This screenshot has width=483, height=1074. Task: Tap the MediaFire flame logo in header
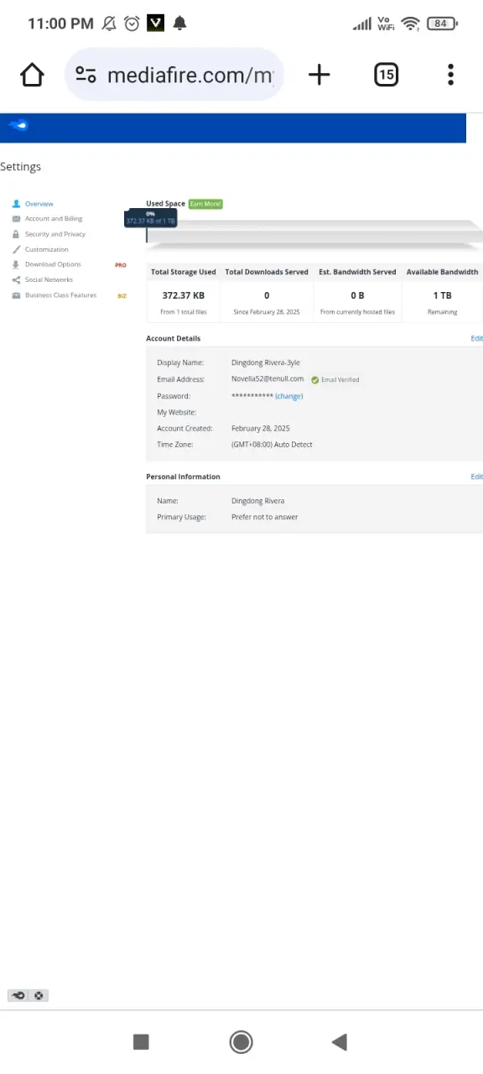pyautogui.click(x=18, y=126)
